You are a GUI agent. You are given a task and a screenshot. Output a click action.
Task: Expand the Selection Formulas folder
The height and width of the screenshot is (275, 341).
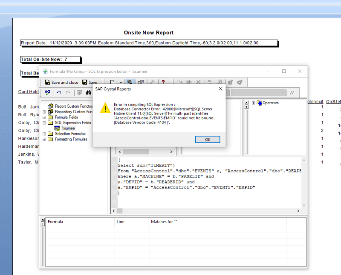pos(44,134)
